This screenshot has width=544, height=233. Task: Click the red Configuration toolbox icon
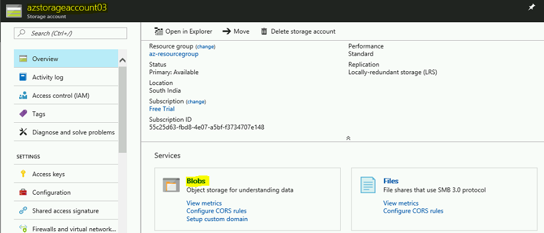tap(23, 192)
